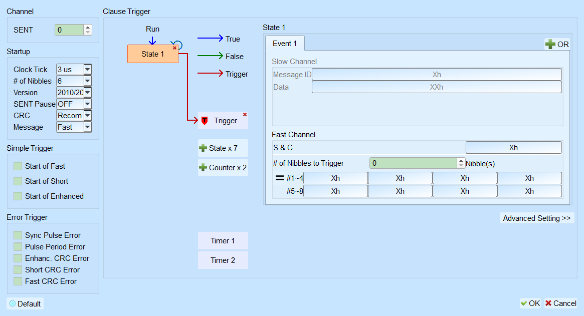This screenshot has height=316, width=584.
Task: Open the Message type dropdown
Action: (x=88, y=127)
